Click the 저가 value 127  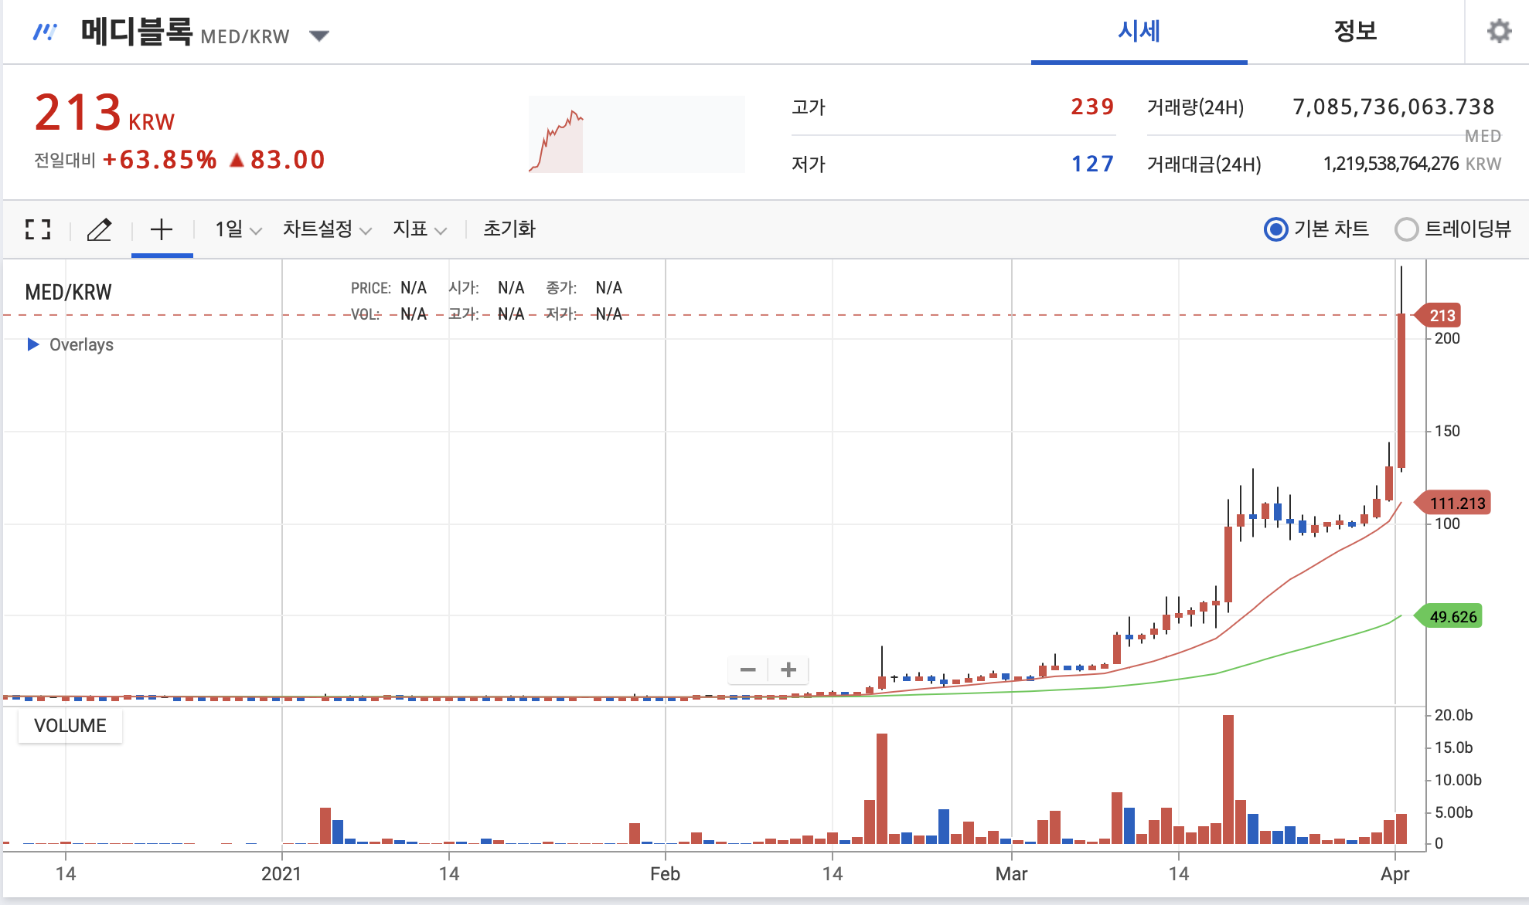[1092, 164]
